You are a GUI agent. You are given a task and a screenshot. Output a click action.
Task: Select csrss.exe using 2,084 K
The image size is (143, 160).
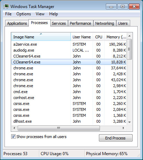click(69, 109)
